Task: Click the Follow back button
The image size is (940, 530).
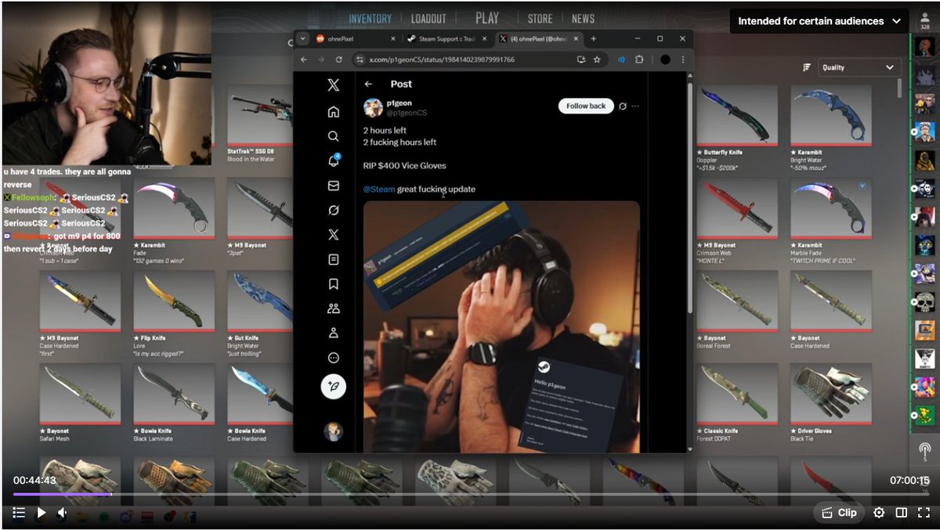Action: point(587,106)
